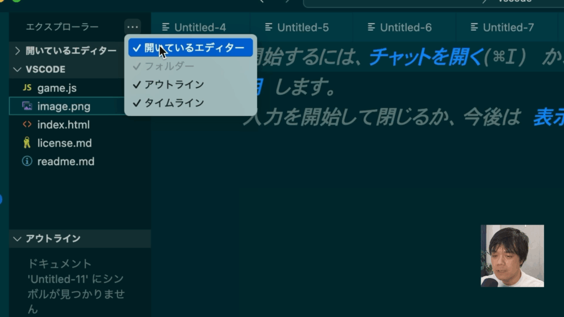The width and height of the screenshot is (564, 317).
Task: Switch to the Untitled-6 tab
Action: (406, 28)
